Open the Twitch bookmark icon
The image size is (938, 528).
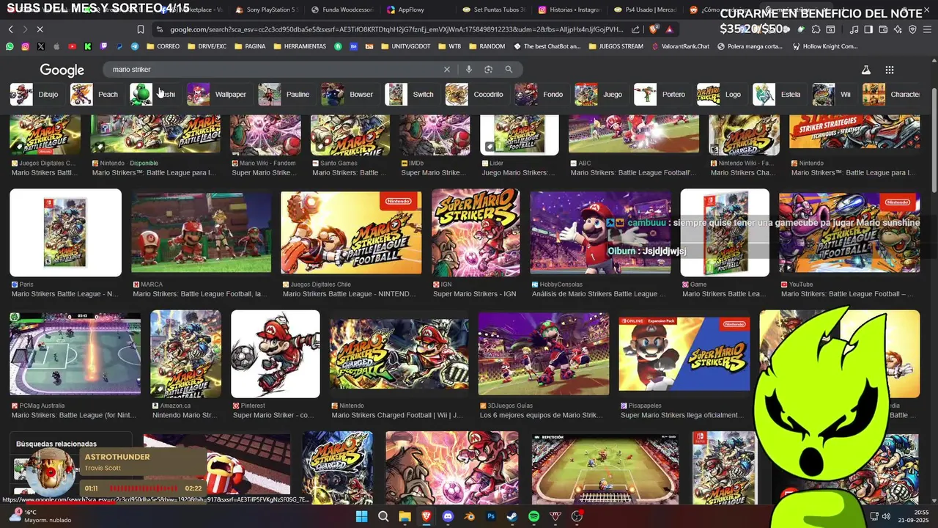click(x=103, y=46)
